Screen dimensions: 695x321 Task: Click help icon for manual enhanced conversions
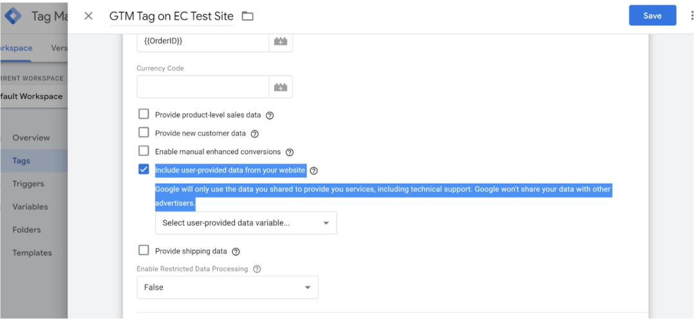[x=290, y=152]
